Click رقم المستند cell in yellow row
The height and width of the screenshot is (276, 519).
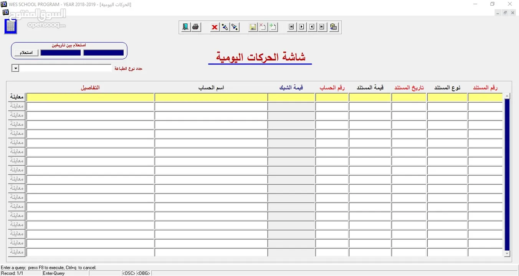click(485, 97)
